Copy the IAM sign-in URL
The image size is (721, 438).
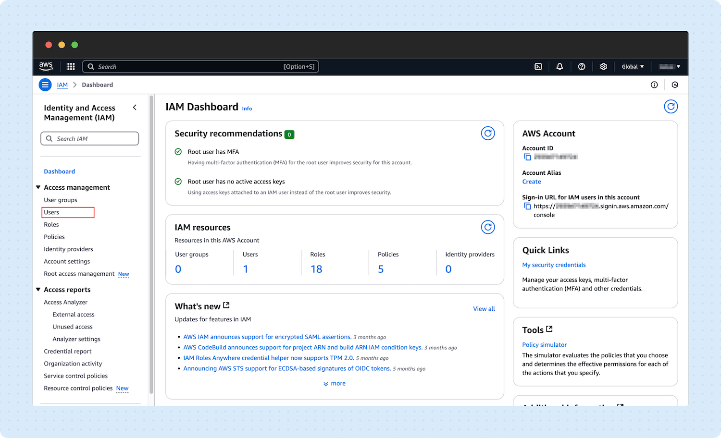pyautogui.click(x=527, y=206)
